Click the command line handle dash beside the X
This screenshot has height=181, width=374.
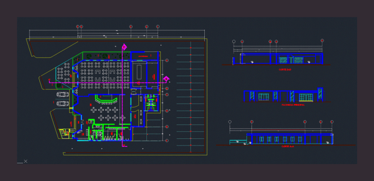click(x=20, y=163)
